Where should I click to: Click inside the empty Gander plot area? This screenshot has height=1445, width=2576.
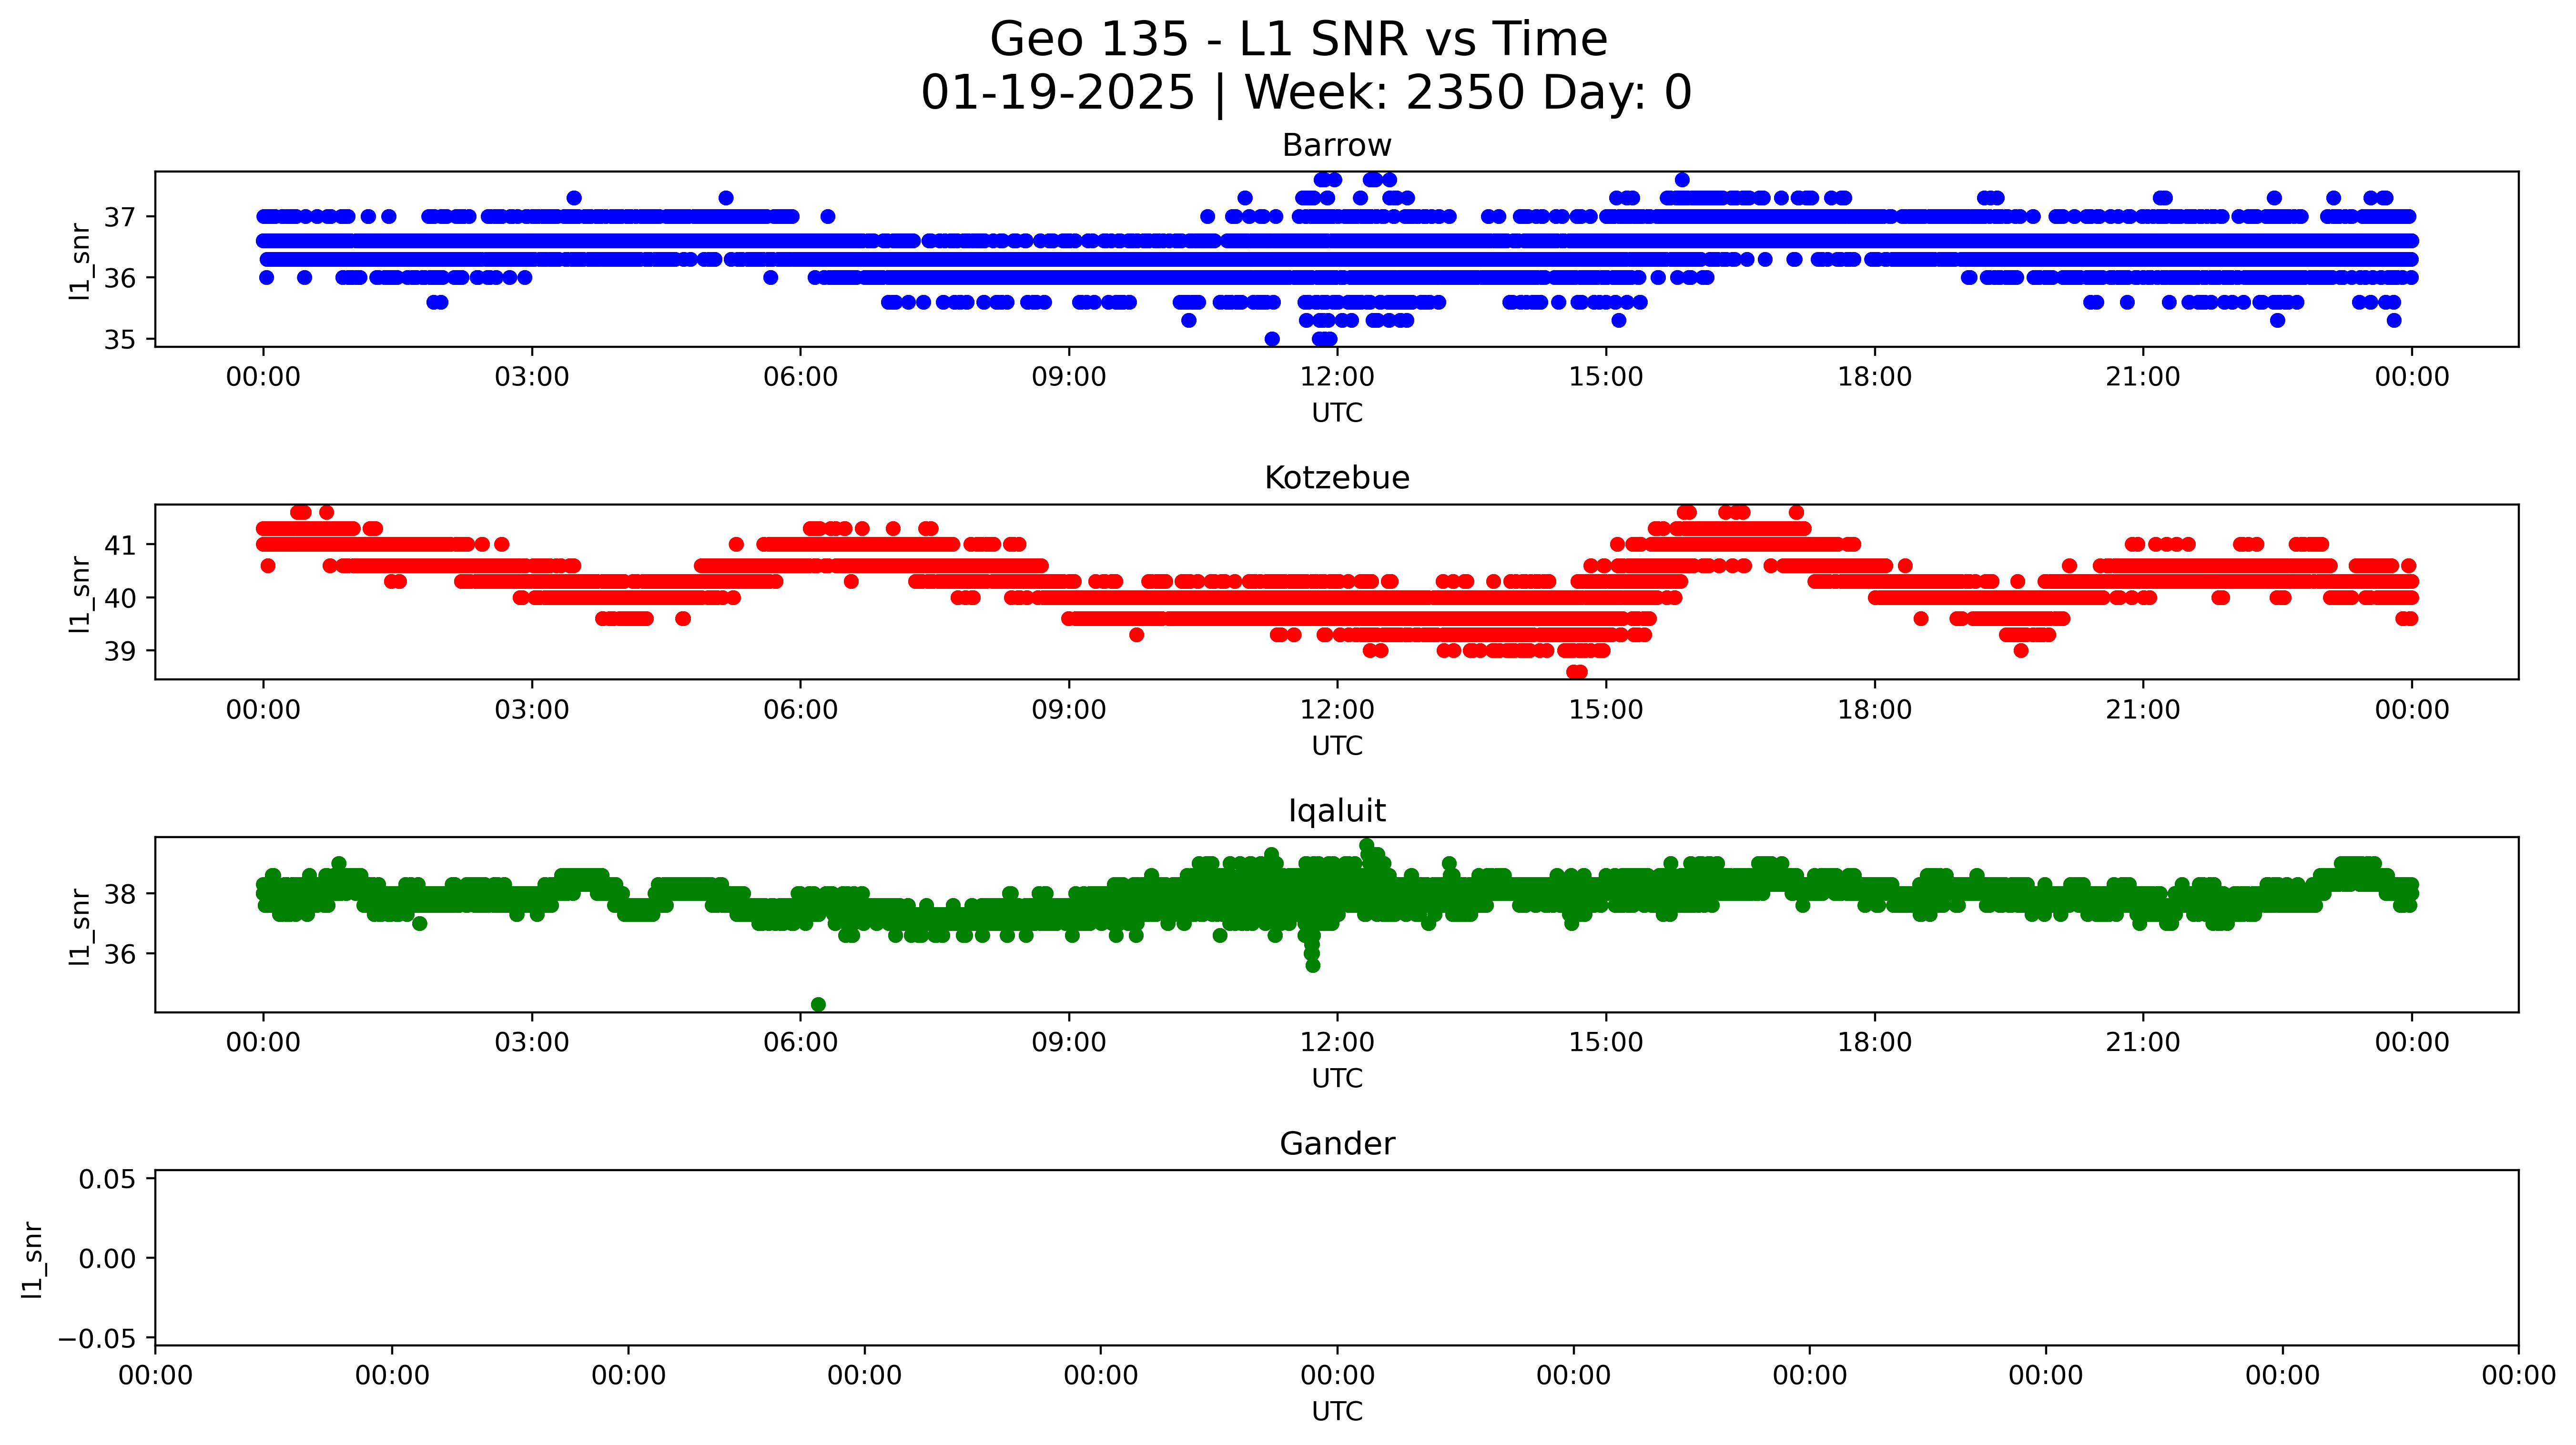point(1336,1257)
